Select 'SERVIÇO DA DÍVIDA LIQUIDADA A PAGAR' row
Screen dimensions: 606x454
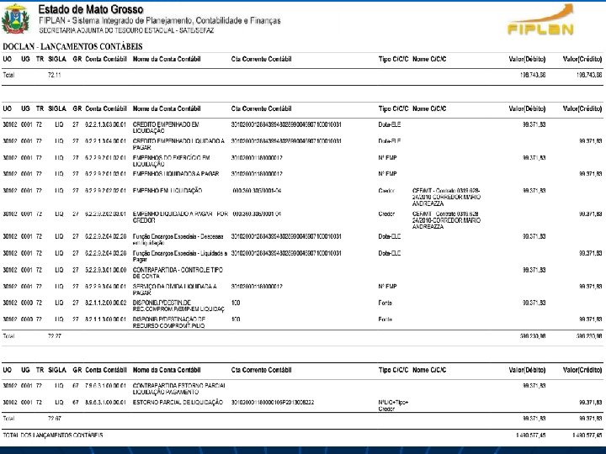click(x=303, y=289)
